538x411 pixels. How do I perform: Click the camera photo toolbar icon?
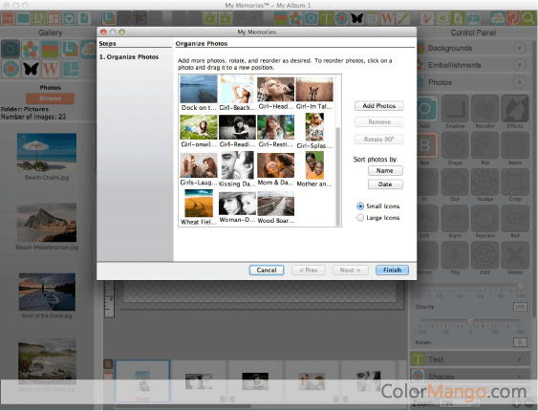coord(311,18)
